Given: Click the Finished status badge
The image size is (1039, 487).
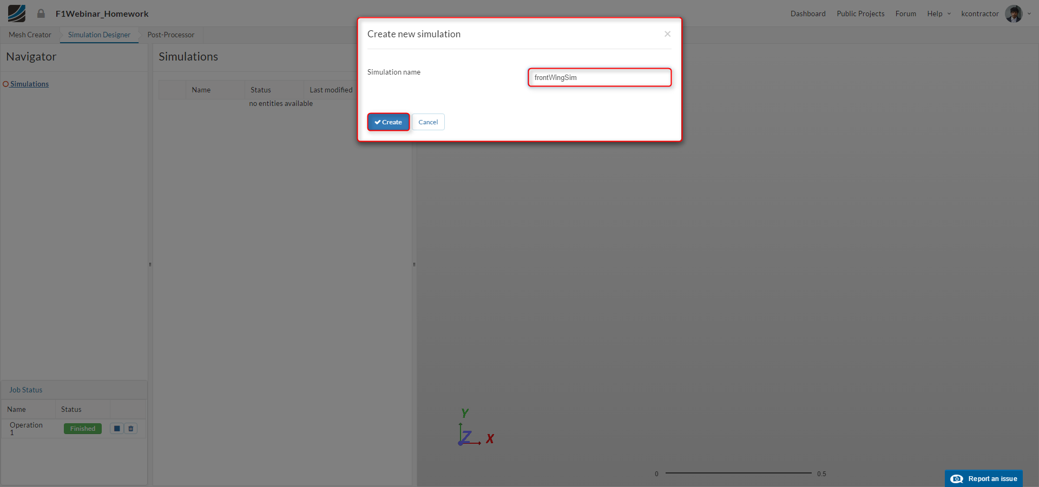Looking at the screenshot, I should point(83,429).
